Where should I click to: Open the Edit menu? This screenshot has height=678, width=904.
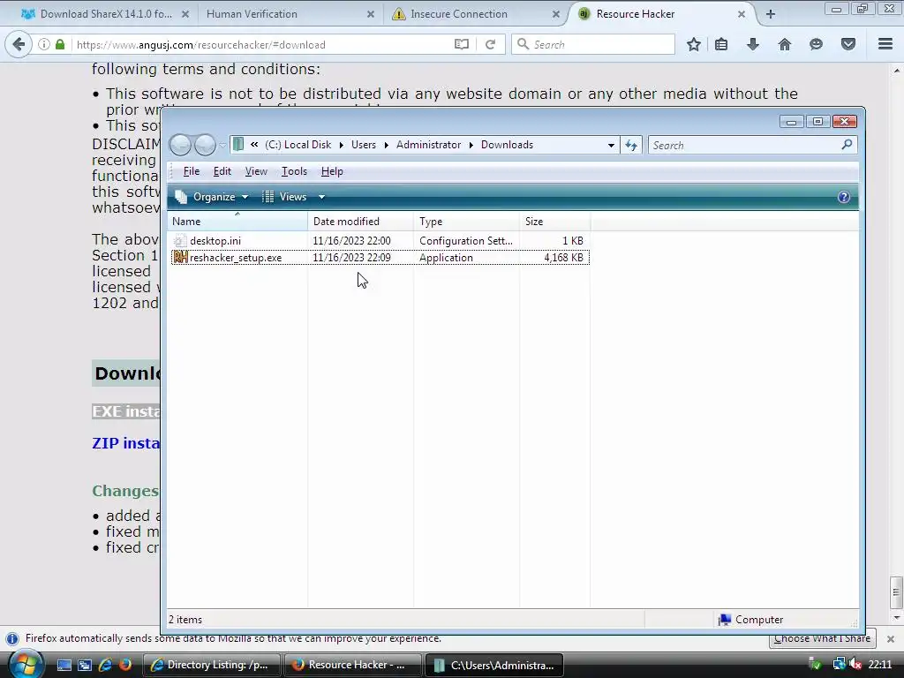[222, 171]
